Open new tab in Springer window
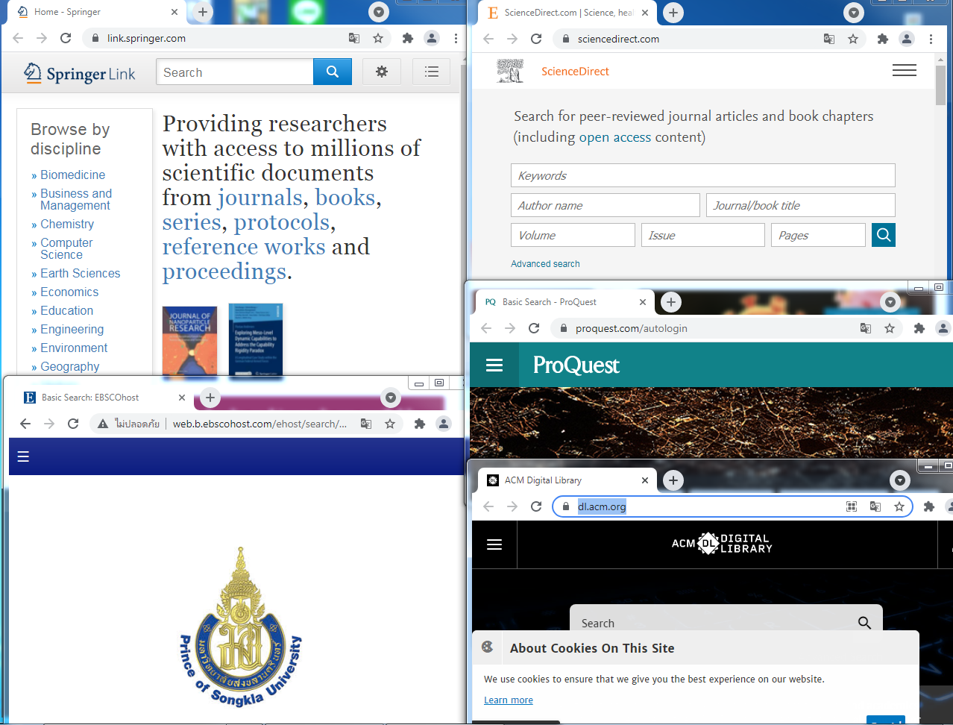Viewport: 953px width, 725px height. tap(203, 12)
